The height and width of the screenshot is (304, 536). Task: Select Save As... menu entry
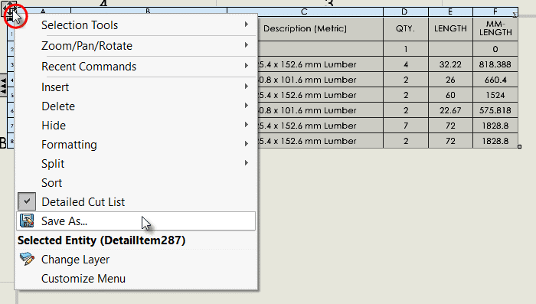[x=136, y=221]
